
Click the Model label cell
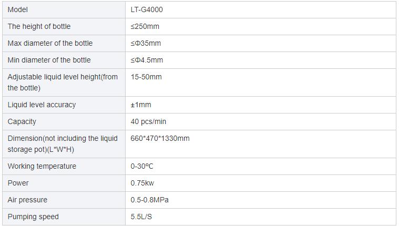pyautogui.click(x=64, y=9)
